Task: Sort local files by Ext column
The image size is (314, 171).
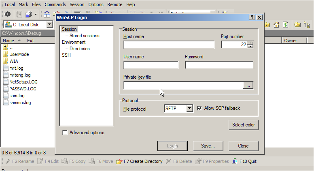Action: (30, 41)
